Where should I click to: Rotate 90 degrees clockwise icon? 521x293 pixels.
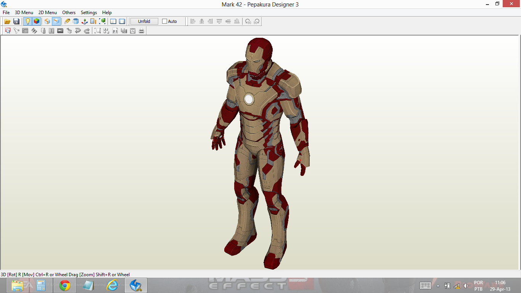(x=257, y=21)
